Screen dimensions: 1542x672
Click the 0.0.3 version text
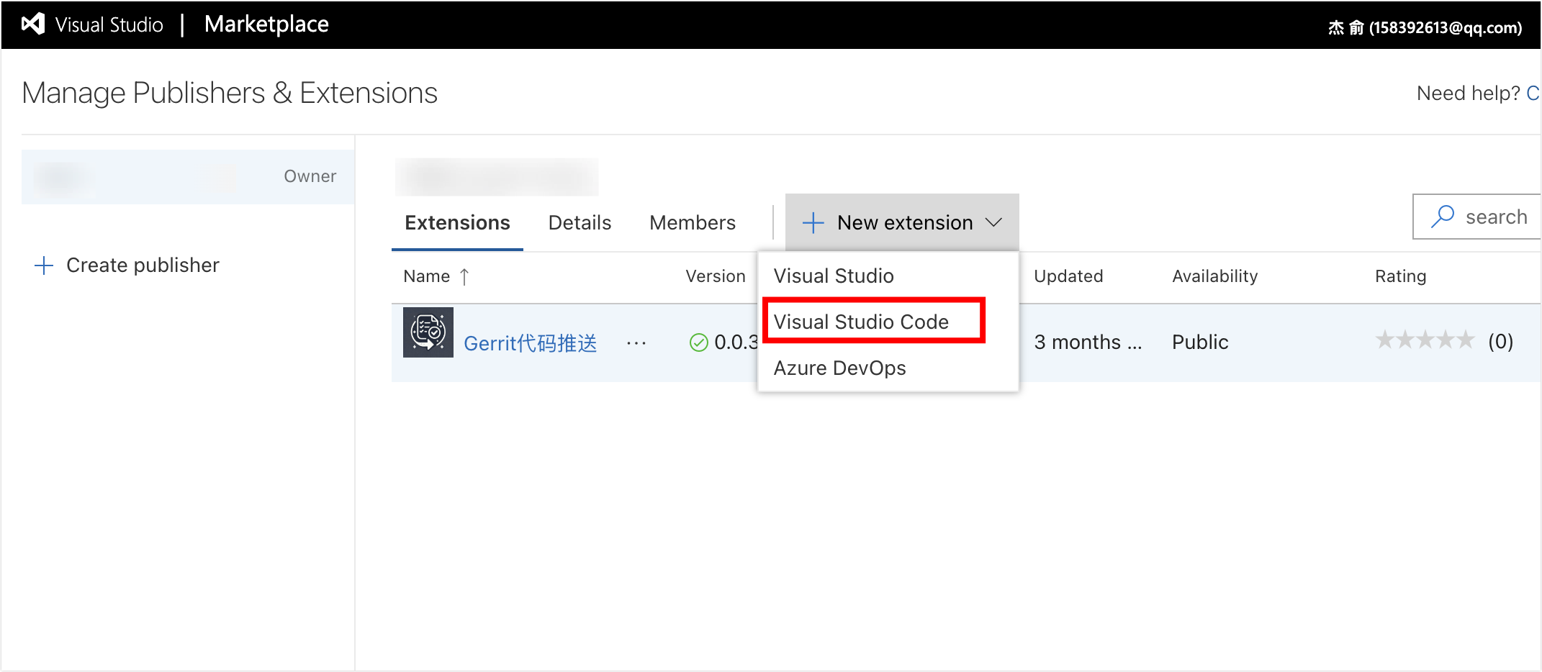coord(736,342)
